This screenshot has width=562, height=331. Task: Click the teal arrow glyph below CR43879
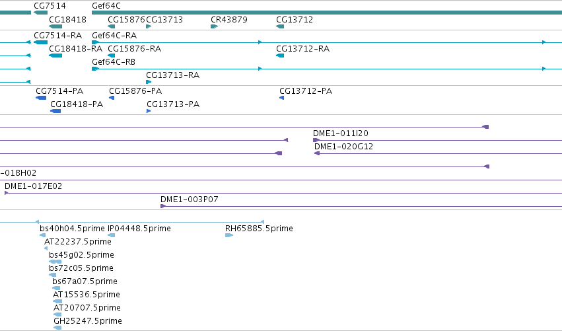coord(215,26)
